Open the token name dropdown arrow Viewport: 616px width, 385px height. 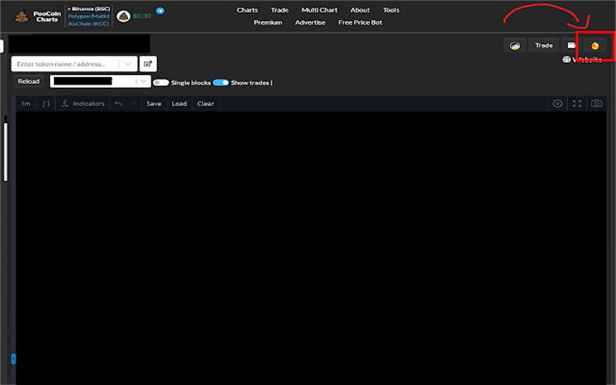(127, 63)
